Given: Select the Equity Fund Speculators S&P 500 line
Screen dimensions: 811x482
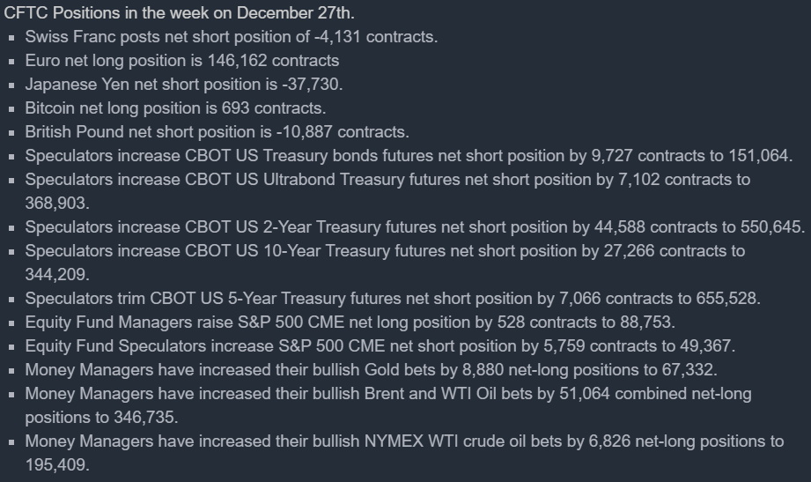Looking at the screenshot, I should (380, 346).
